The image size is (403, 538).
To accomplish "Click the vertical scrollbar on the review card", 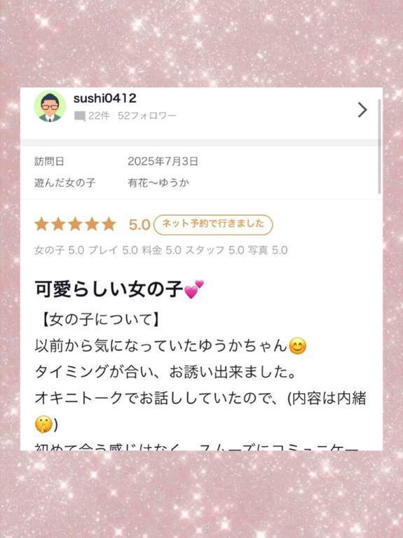I will (379, 146).
